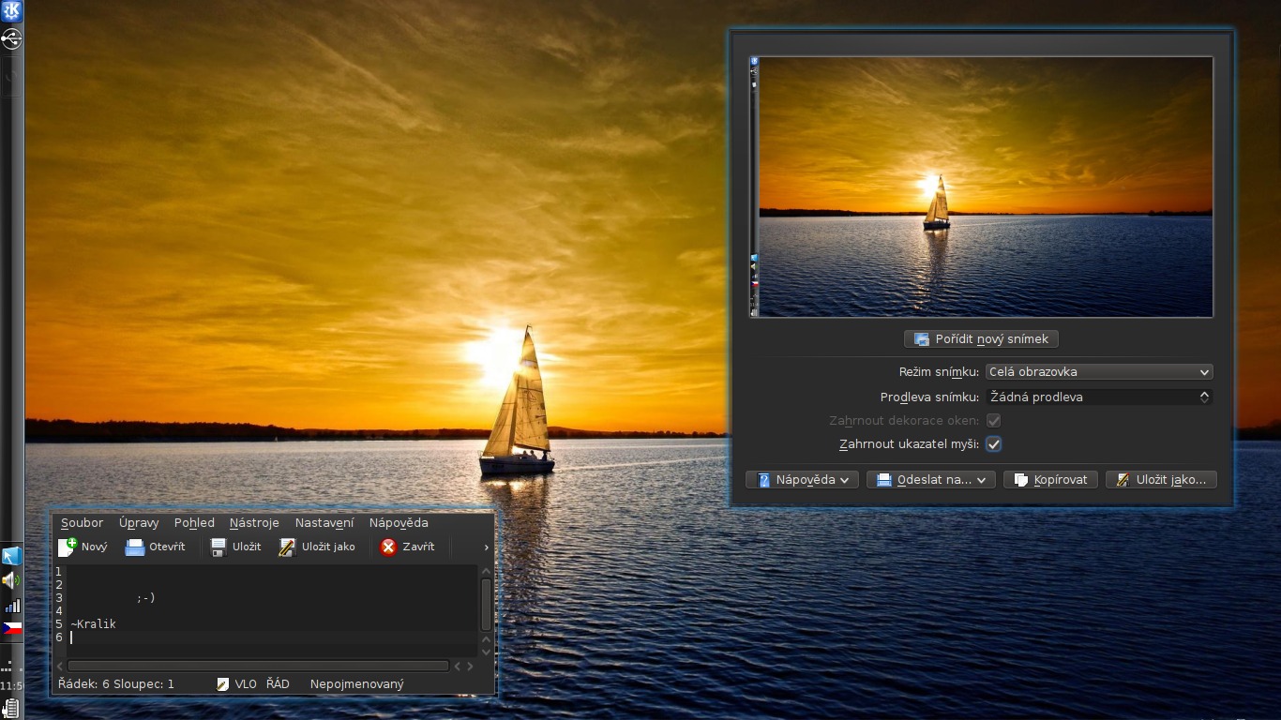The width and height of the screenshot is (1281, 720).
Task: Click the Nepojmenovaný file name status entry
Action: 357,684
